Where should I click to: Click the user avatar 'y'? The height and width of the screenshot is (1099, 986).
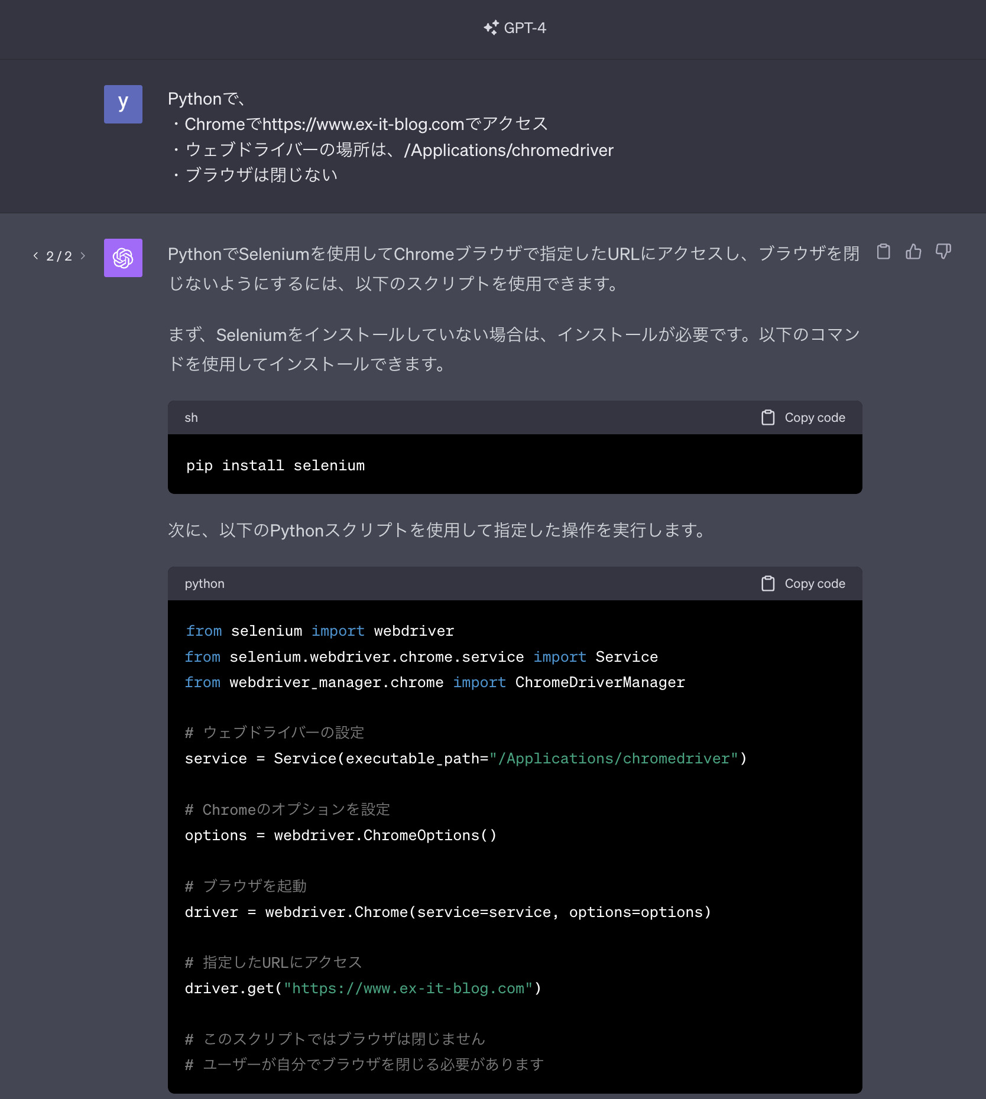(123, 104)
